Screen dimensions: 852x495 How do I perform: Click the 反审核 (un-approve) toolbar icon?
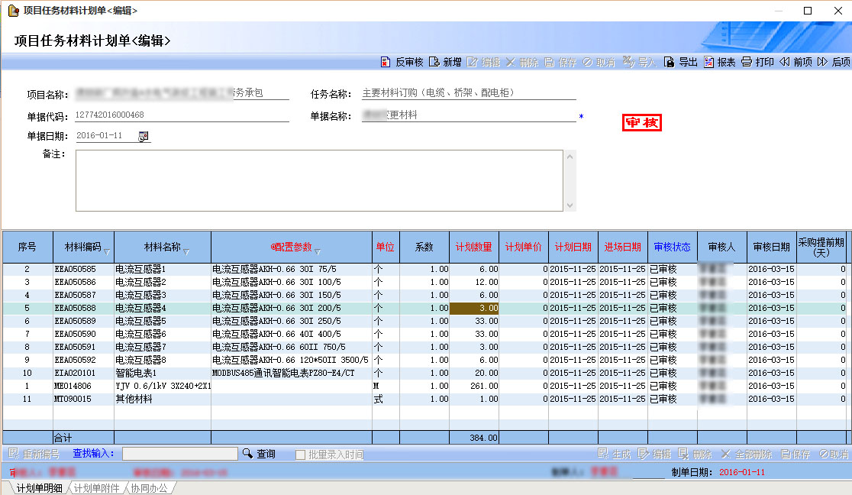[x=385, y=62]
